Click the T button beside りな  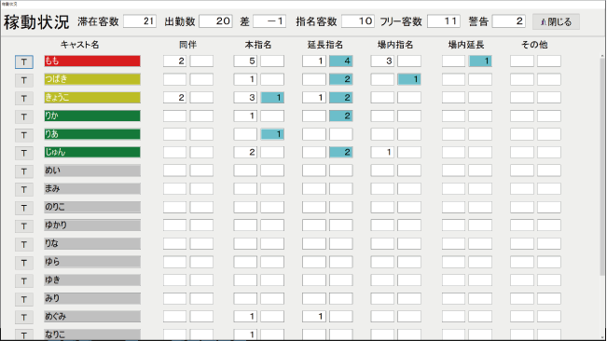coord(24,244)
